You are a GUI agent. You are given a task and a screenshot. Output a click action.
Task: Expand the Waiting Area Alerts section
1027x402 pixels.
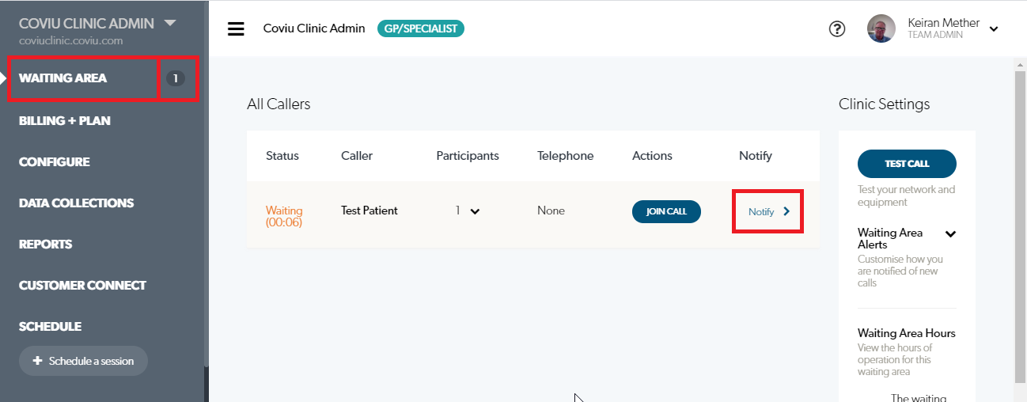pyautogui.click(x=951, y=233)
